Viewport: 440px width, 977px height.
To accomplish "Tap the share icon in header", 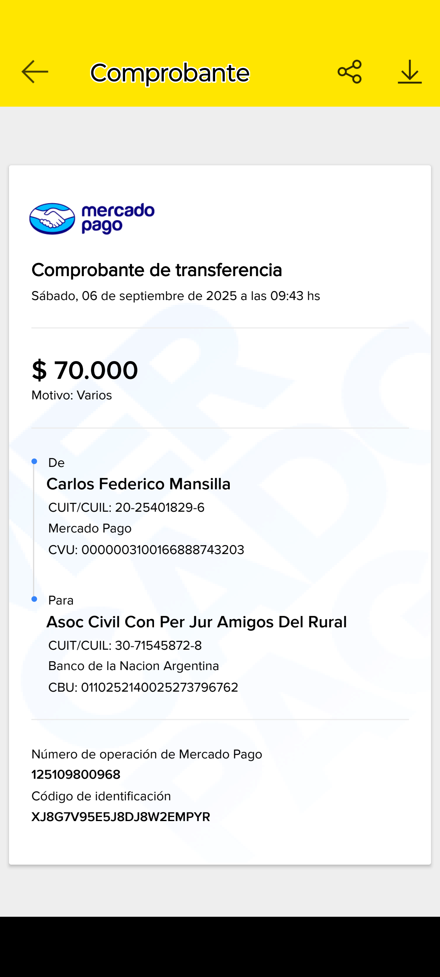I will (350, 72).
